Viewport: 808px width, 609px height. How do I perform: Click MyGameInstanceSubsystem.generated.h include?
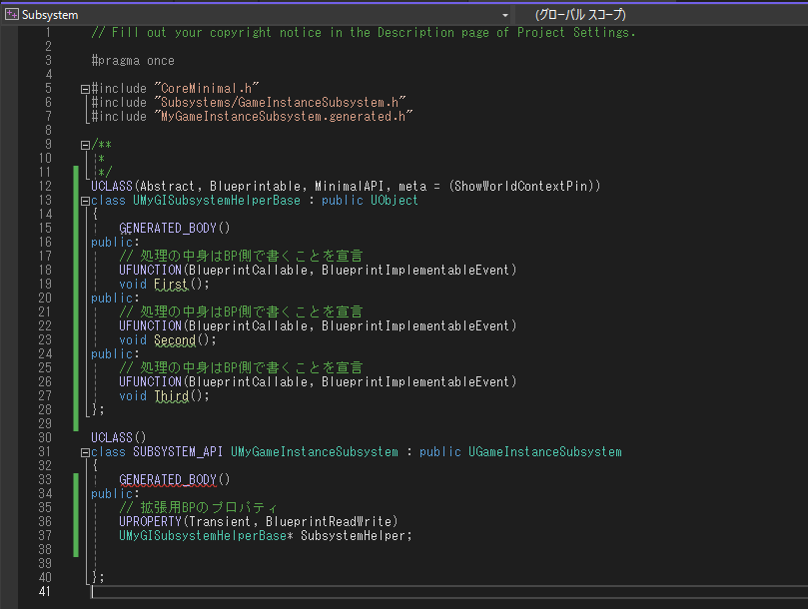click(x=283, y=117)
